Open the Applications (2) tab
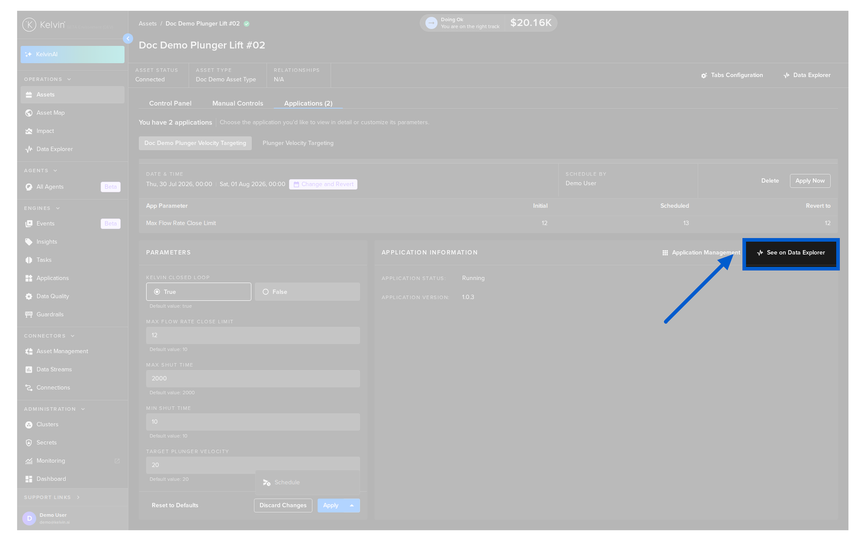This screenshot has width=866, height=541. pos(308,103)
